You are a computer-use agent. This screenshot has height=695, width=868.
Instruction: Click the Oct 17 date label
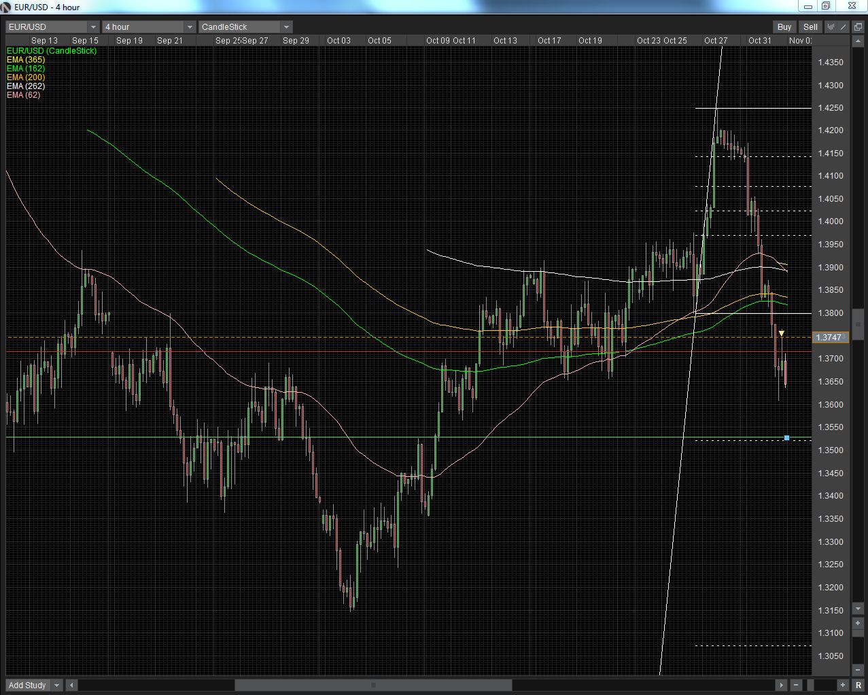pos(549,41)
